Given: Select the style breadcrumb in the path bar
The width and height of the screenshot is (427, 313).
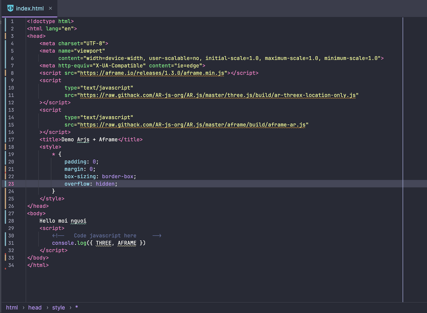Looking at the screenshot, I should click(x=58, y=307).
